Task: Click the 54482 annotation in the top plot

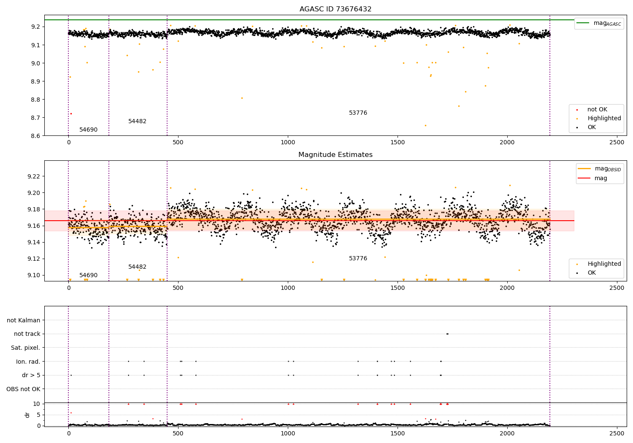Action: 137,122
